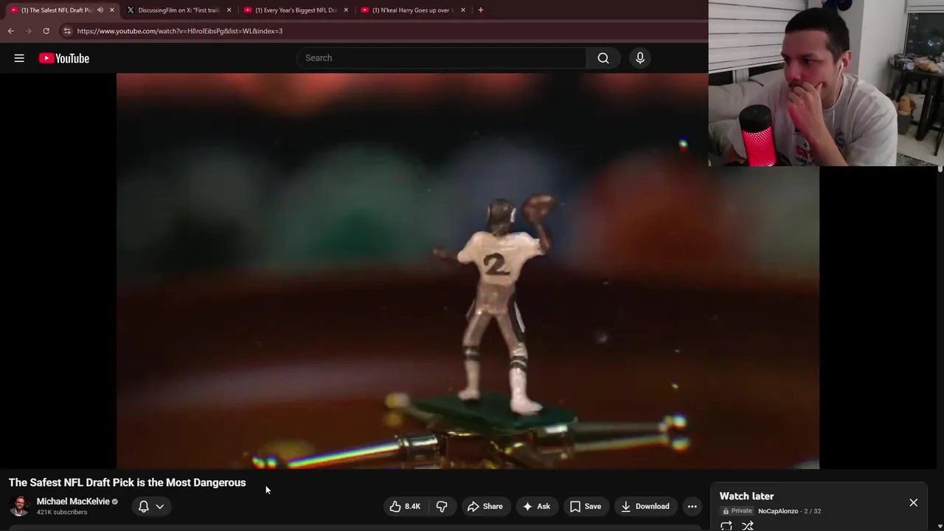Focus the YouTube search box
The width and height of the screenshot is (944, 531).
[441, 58]
